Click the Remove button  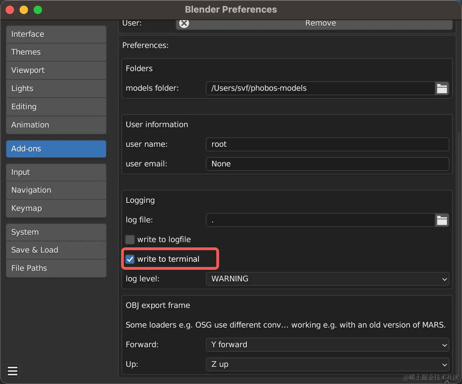point(314,24)
